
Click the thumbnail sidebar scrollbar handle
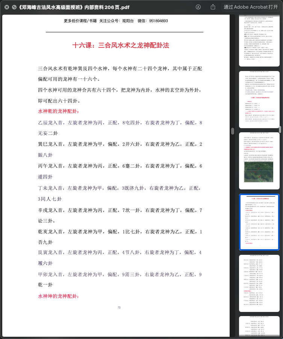click(280, 129)
